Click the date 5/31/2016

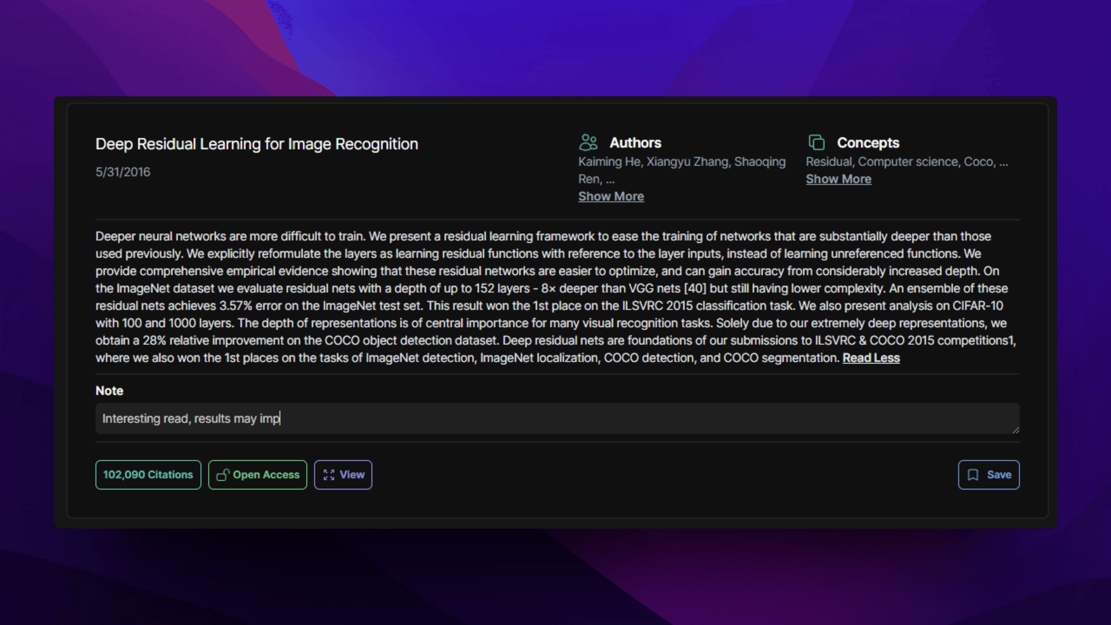(x=123, y=172)
